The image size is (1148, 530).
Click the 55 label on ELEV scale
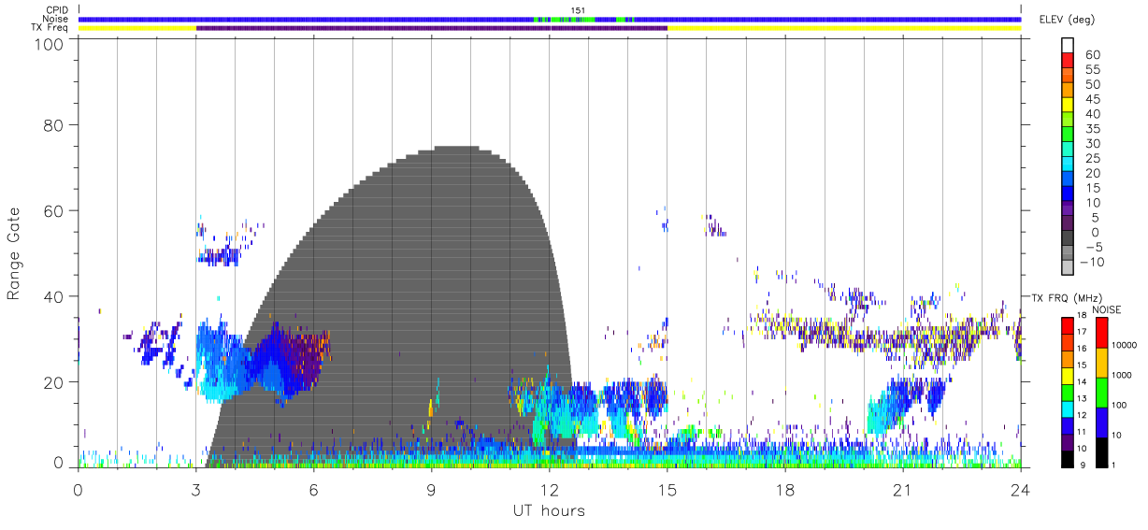point(1093,70)
